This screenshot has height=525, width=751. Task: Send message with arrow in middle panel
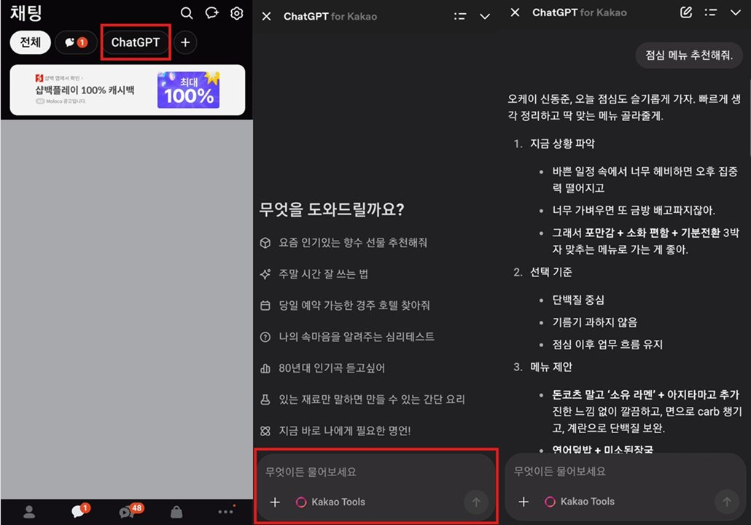coord(476,502)
